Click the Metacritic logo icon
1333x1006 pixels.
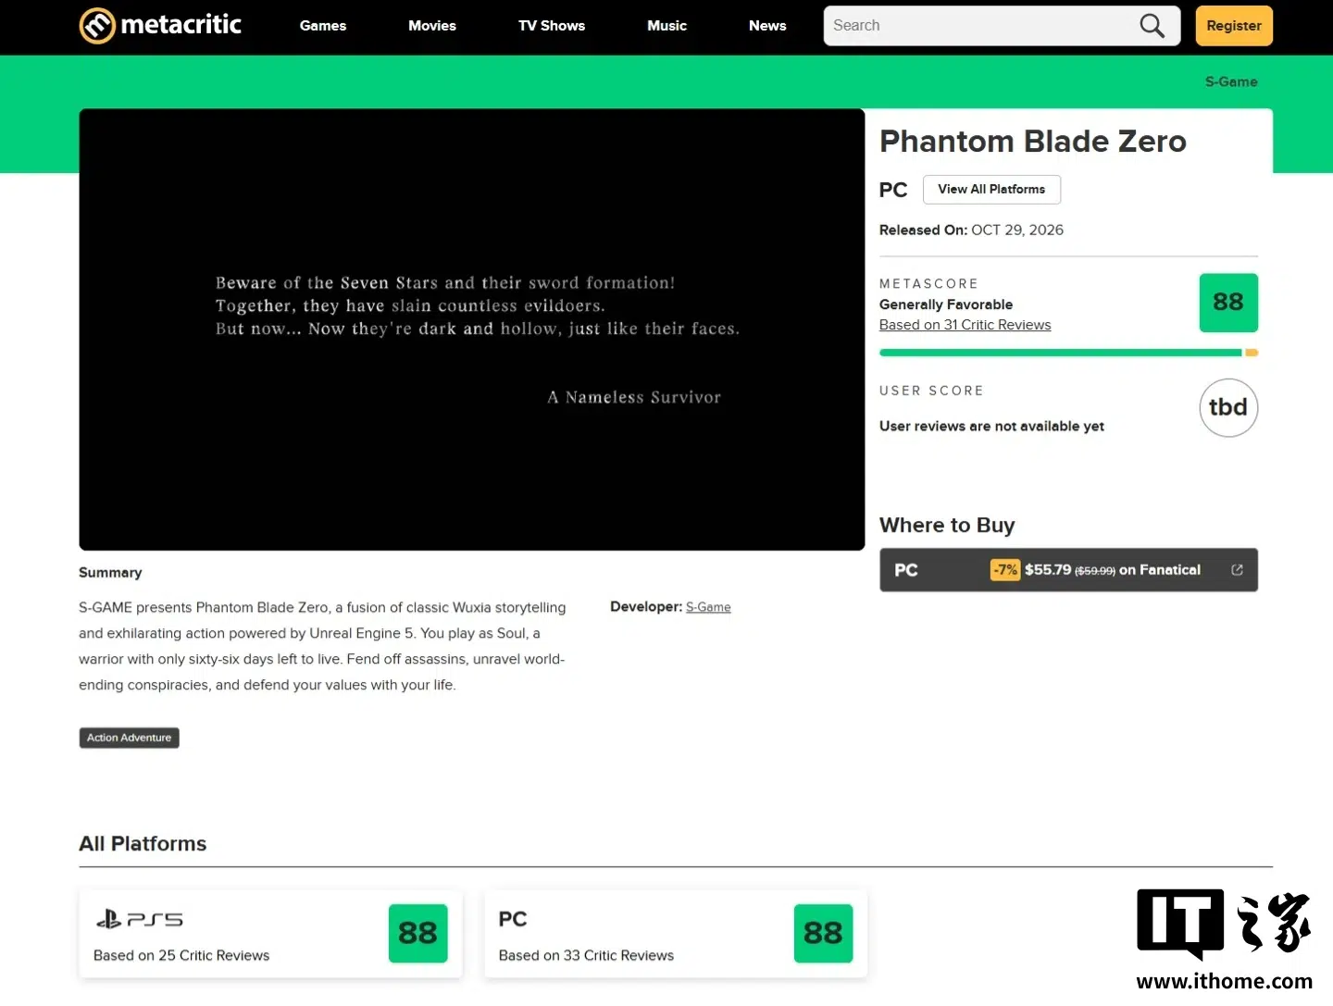point(97,26)
